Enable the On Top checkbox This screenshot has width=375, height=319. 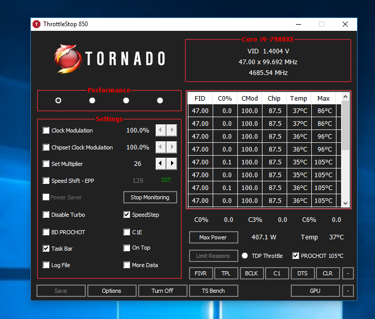[x=126, y=248]
